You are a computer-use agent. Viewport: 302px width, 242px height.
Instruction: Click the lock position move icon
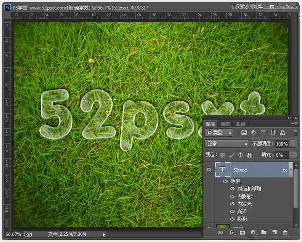coord(240,155)
